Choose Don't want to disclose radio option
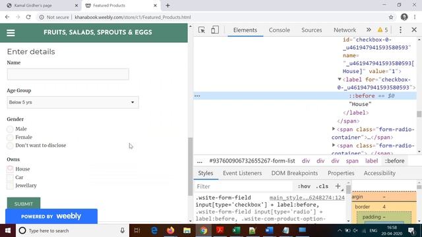 coord(10,145)
